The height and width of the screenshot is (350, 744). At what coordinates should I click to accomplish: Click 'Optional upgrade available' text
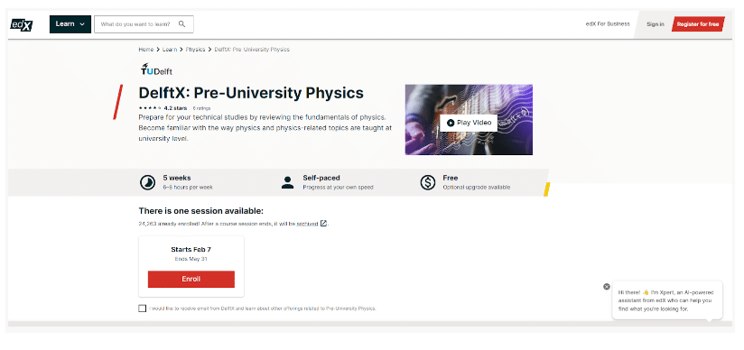coord(477,188)
